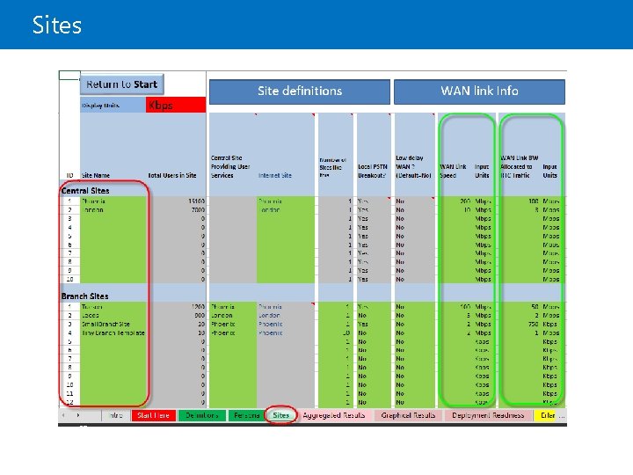Select central site 1 name Phoenix
The width and height of the screenshot is (633, 475).
tap(113, 201)
